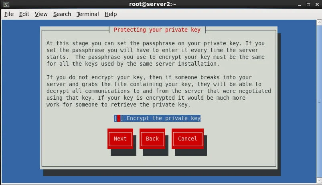Expand the View menu
This screenshot has width=322, height=185.
click(41, 14)
